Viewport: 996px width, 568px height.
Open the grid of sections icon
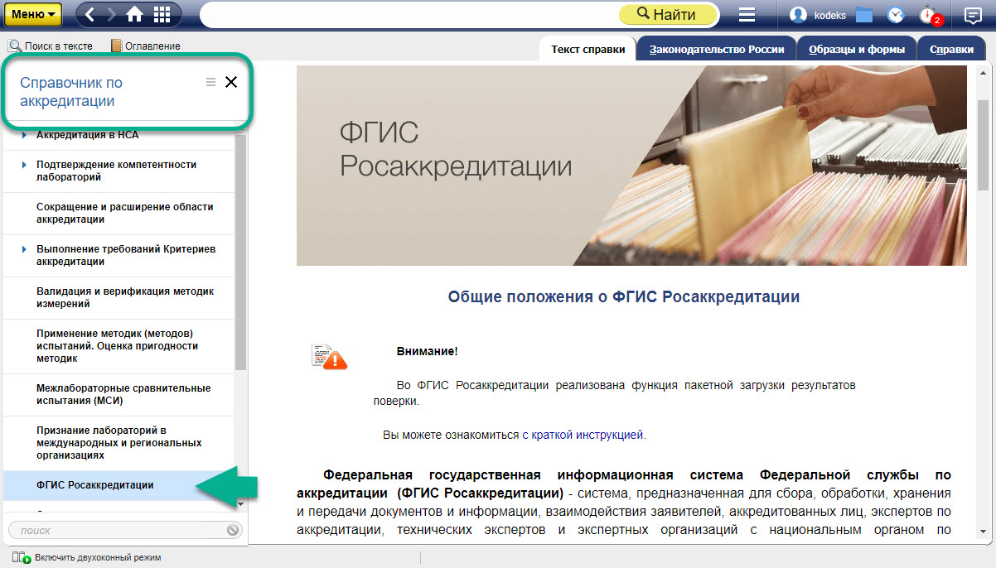(x=162, y=15)
